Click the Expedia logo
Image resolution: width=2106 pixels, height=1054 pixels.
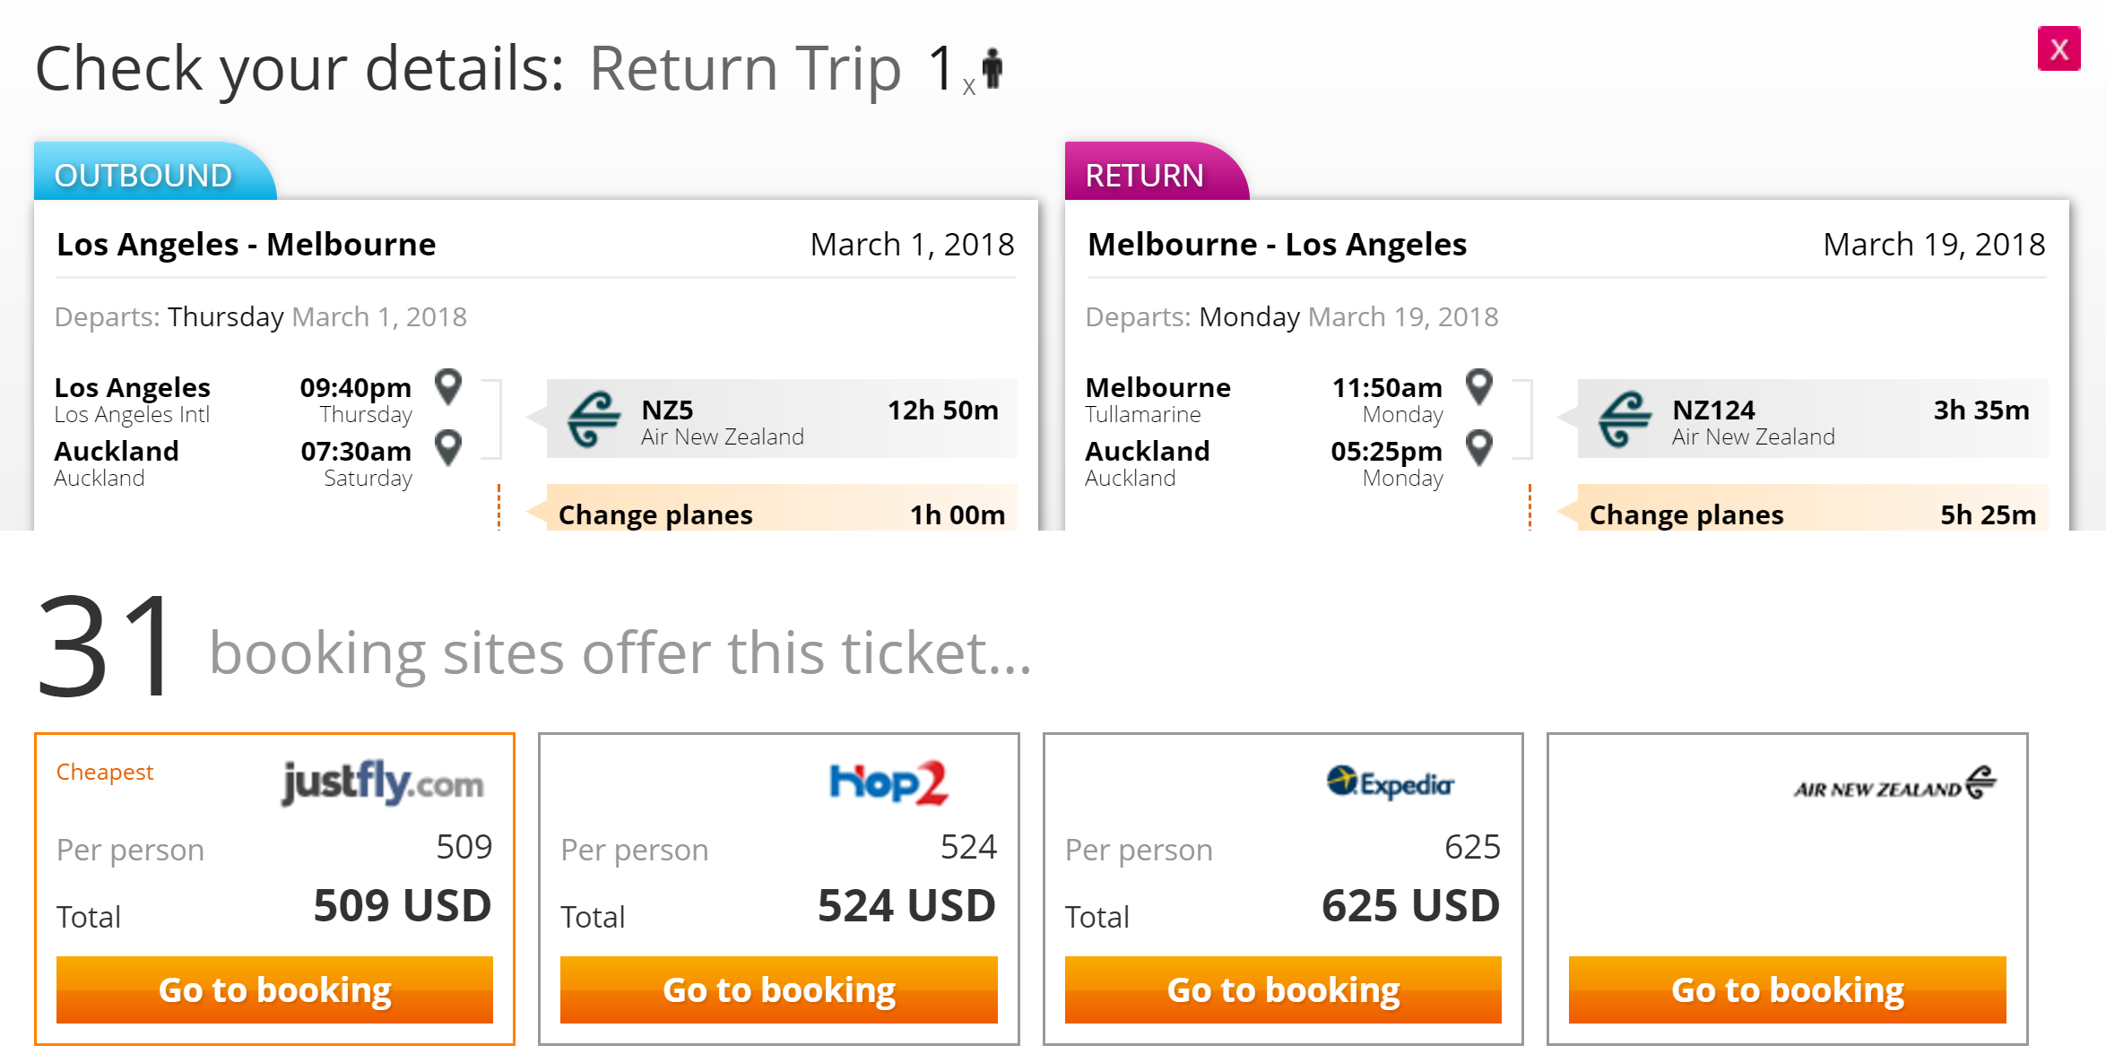1391,783
